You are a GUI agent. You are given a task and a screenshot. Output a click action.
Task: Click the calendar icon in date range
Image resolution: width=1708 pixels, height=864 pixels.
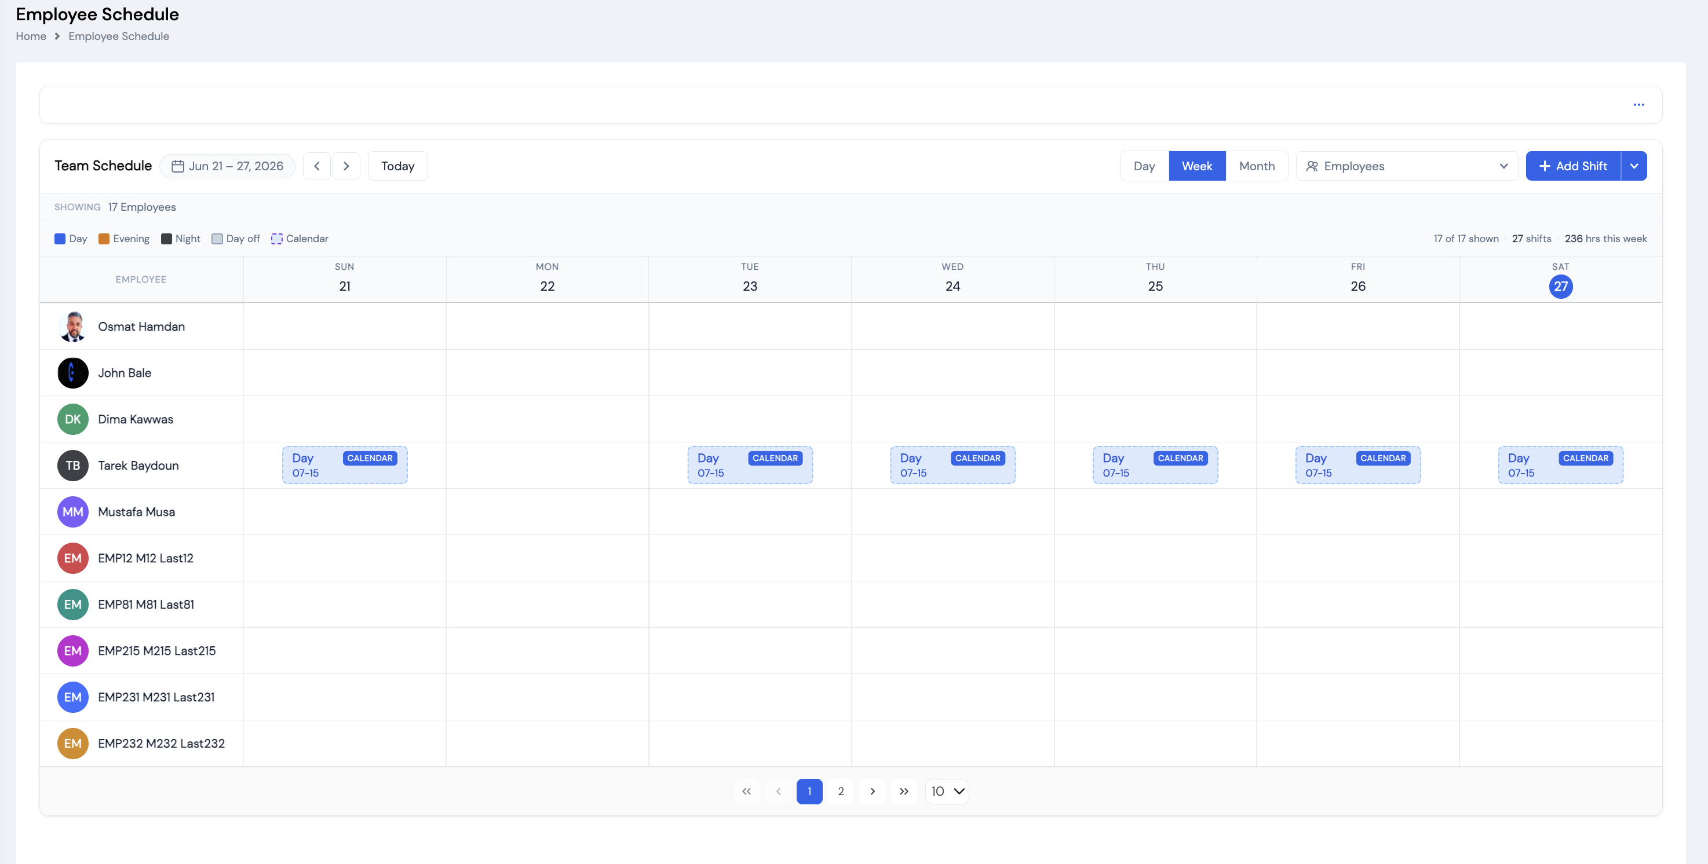178,166
